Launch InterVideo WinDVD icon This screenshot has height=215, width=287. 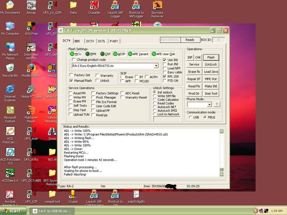(31, 51)
